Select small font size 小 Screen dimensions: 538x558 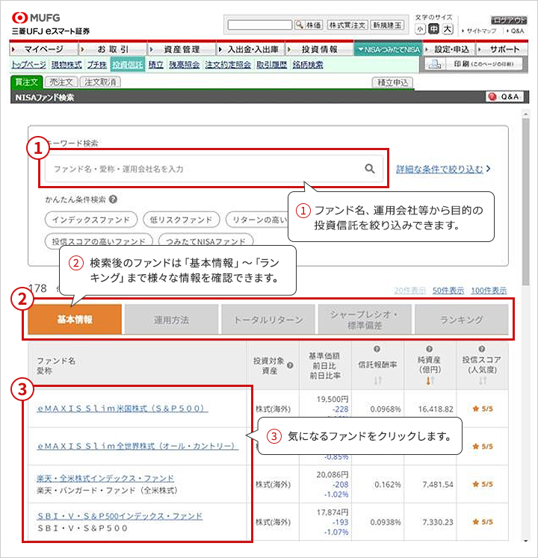click(420, 29)
